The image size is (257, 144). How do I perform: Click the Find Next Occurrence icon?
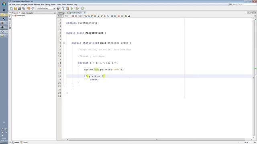pyautogui.click(x=92, y=16)
